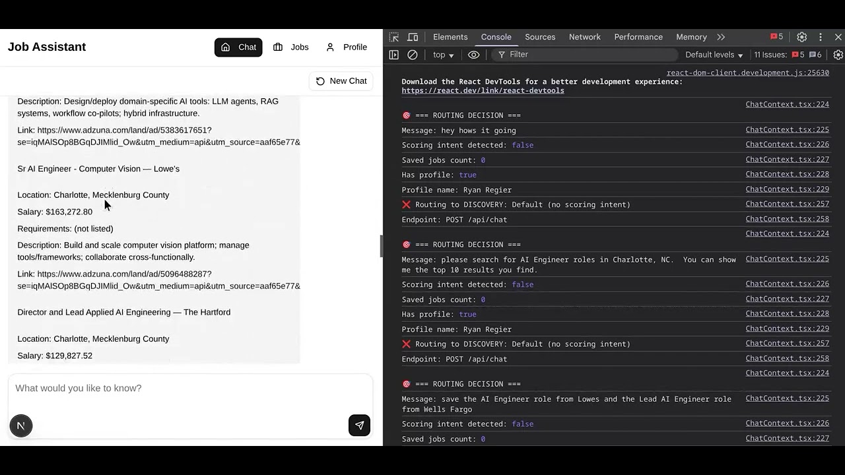Switch to the Sources tab

[x=540, y=37]
